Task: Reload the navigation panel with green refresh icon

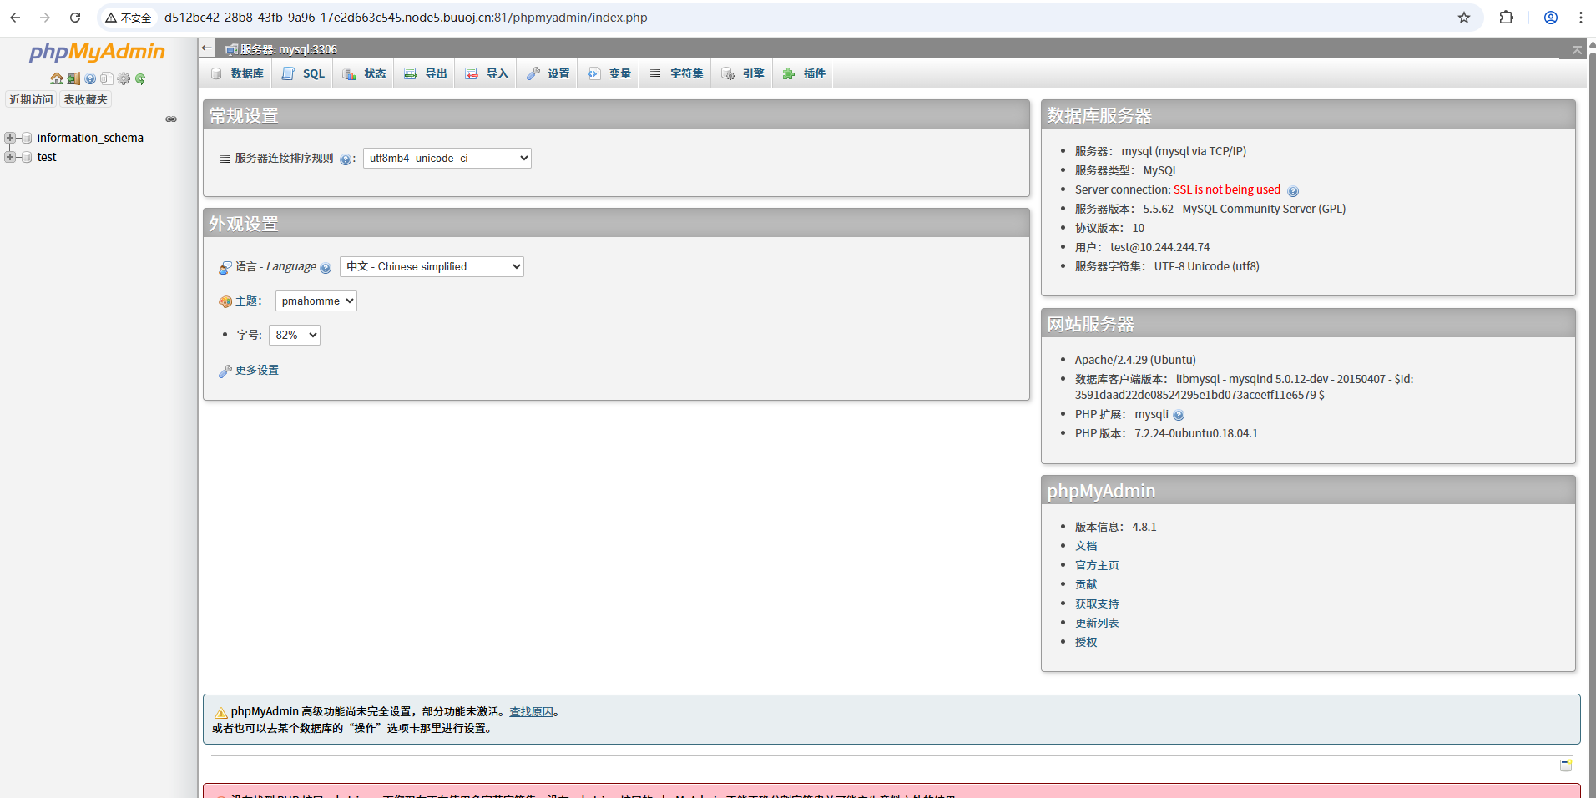Action: pyautogui.click(x=140, y=78)
